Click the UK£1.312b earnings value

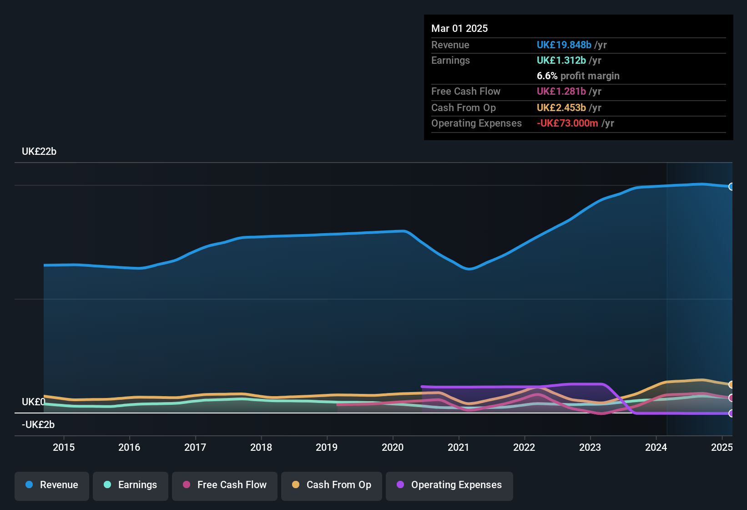coord(561,61)
